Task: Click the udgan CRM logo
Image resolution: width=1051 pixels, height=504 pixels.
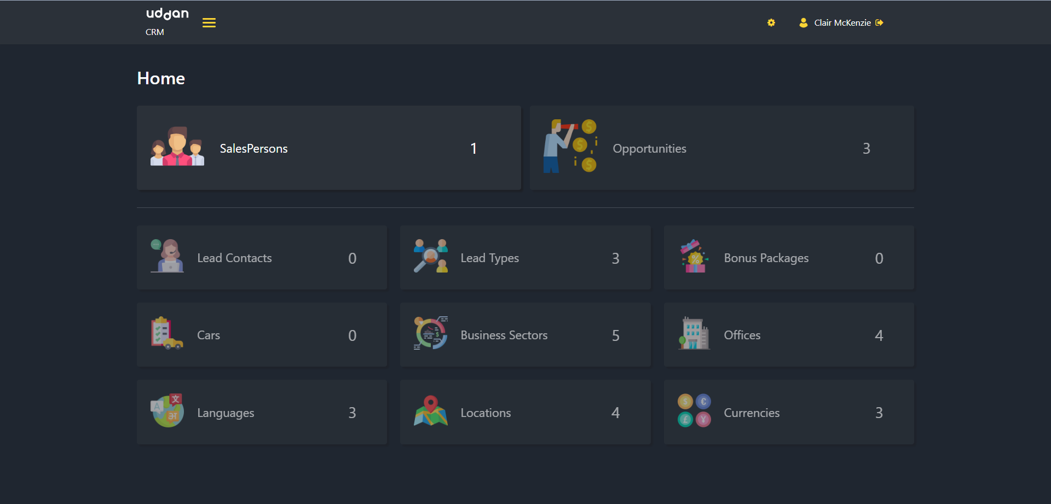Action: pyautogui.click(x=167, y=21)
